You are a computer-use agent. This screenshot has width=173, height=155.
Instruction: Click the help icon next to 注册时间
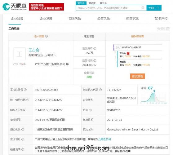click(x=95, y=60)
